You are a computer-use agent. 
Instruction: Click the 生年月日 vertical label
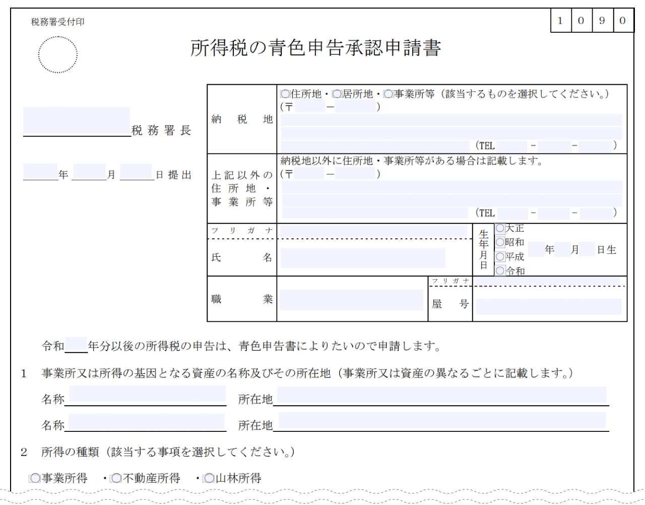484,250
